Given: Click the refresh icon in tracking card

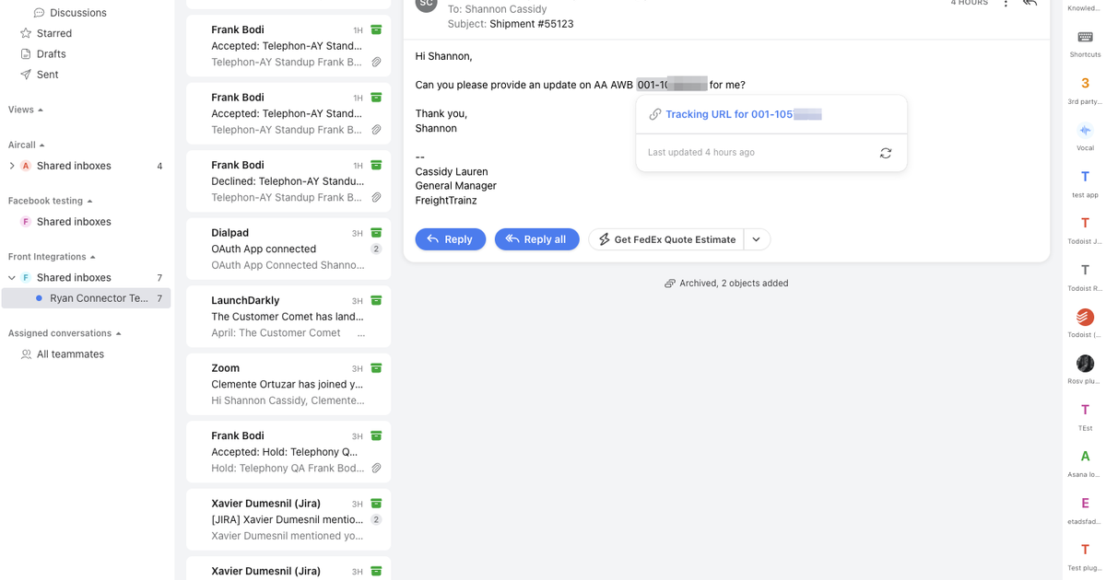Looking at the screenshot, I should (885, 153).
